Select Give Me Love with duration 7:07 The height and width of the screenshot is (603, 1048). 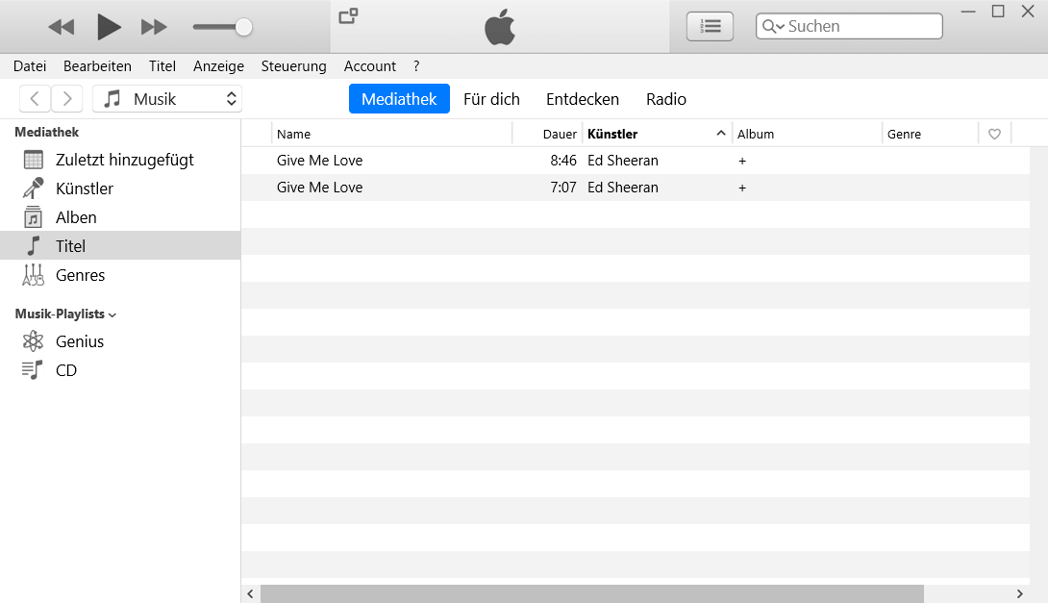pos(319,188)
